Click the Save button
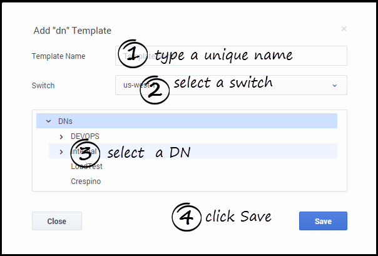This screenshot has height=256, width=378. 323,221
